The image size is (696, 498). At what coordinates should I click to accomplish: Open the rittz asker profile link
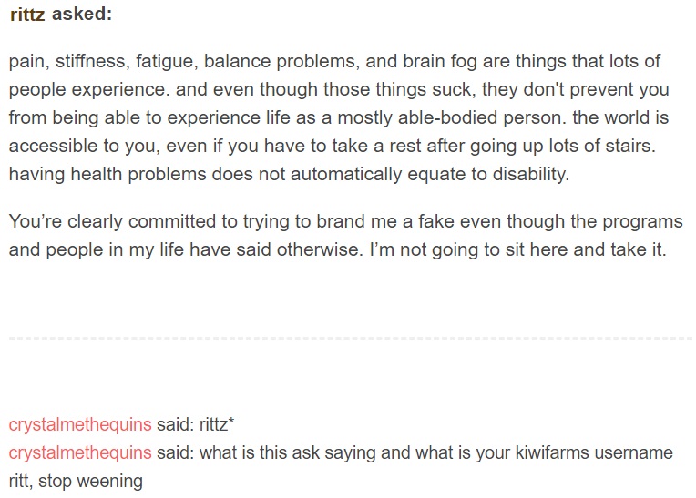(27, 15)
